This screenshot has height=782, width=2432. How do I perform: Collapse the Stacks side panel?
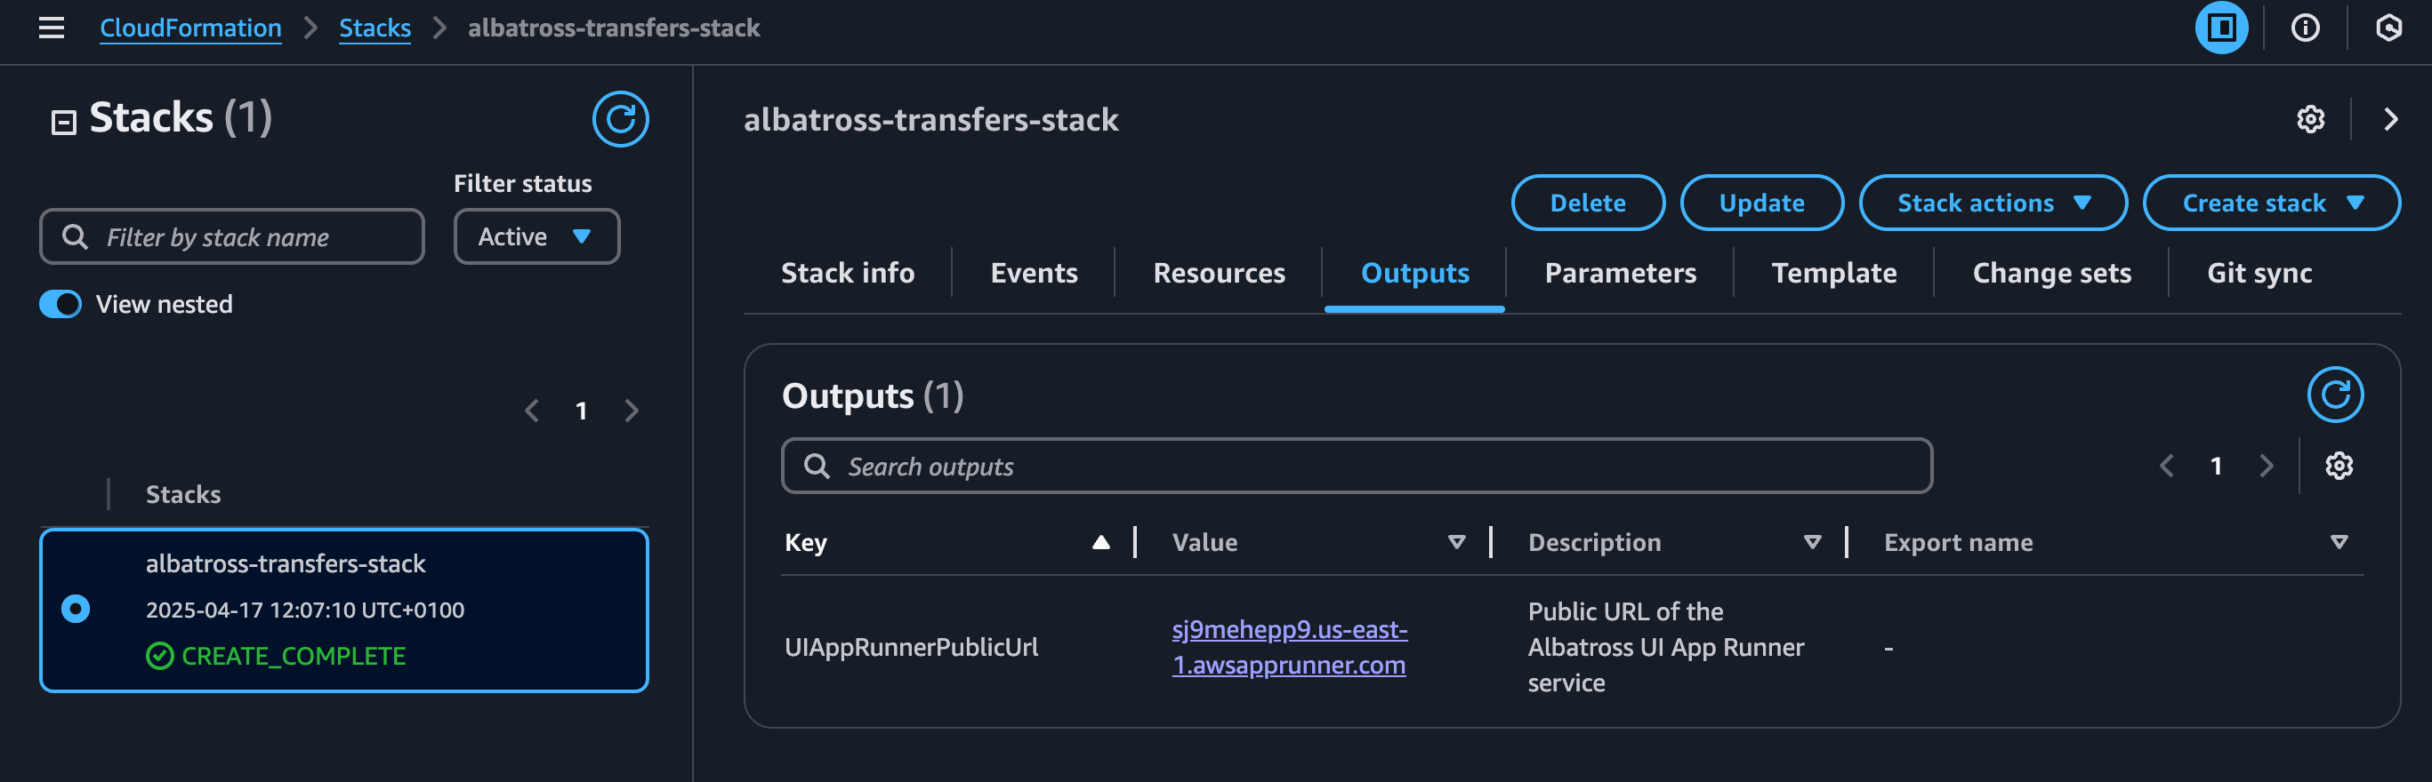63,122
